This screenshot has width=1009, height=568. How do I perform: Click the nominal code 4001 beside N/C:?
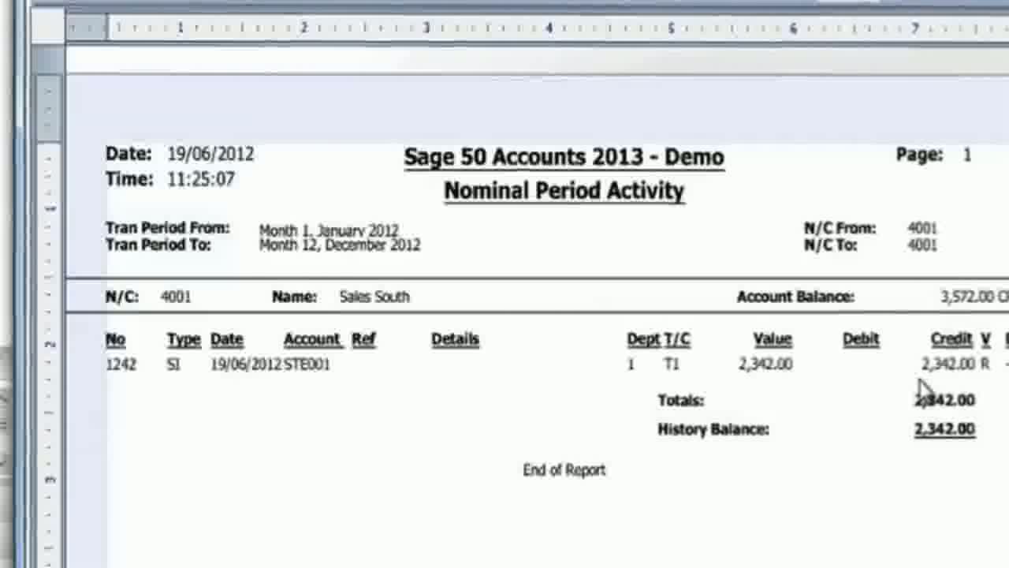[176, 297]
